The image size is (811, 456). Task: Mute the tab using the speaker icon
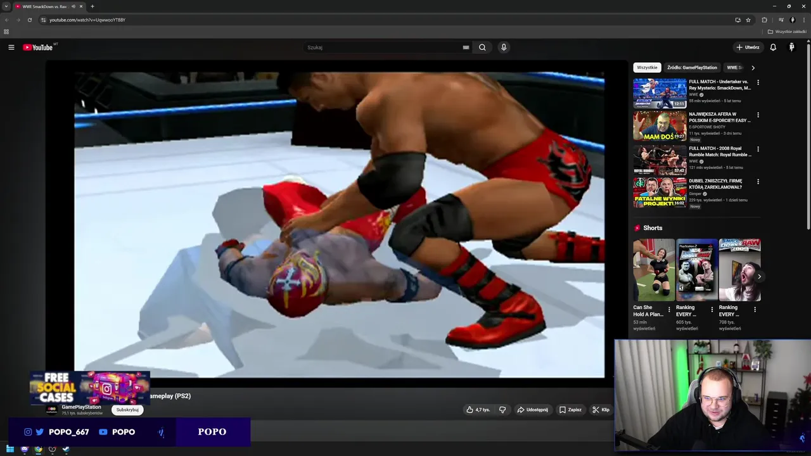click(x=73, y=6)
